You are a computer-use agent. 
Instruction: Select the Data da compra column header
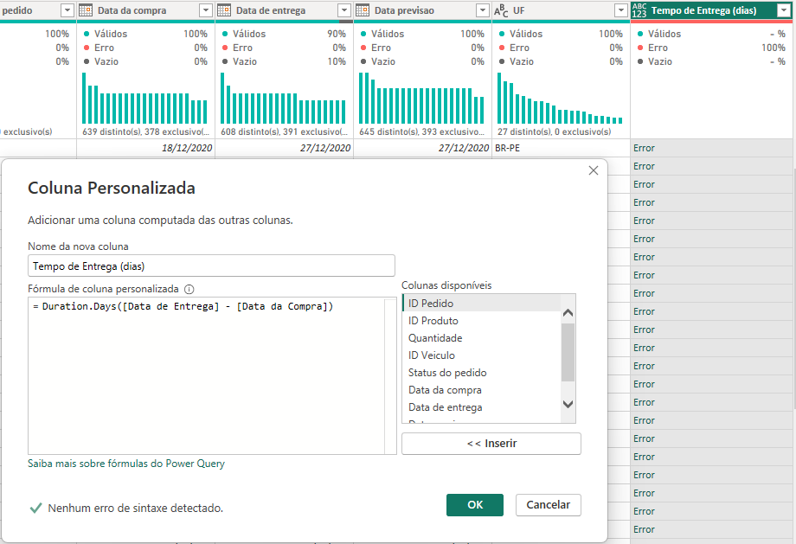click(x=145, y=10)
